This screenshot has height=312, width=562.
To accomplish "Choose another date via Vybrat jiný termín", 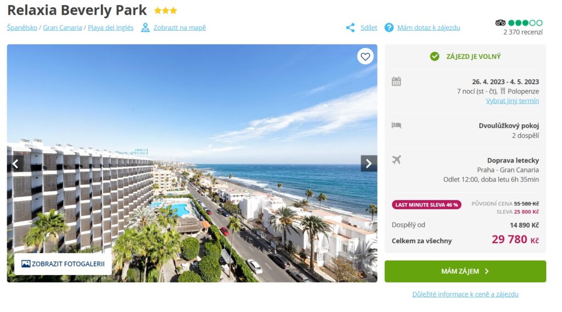I will click(x=512, y=101).
